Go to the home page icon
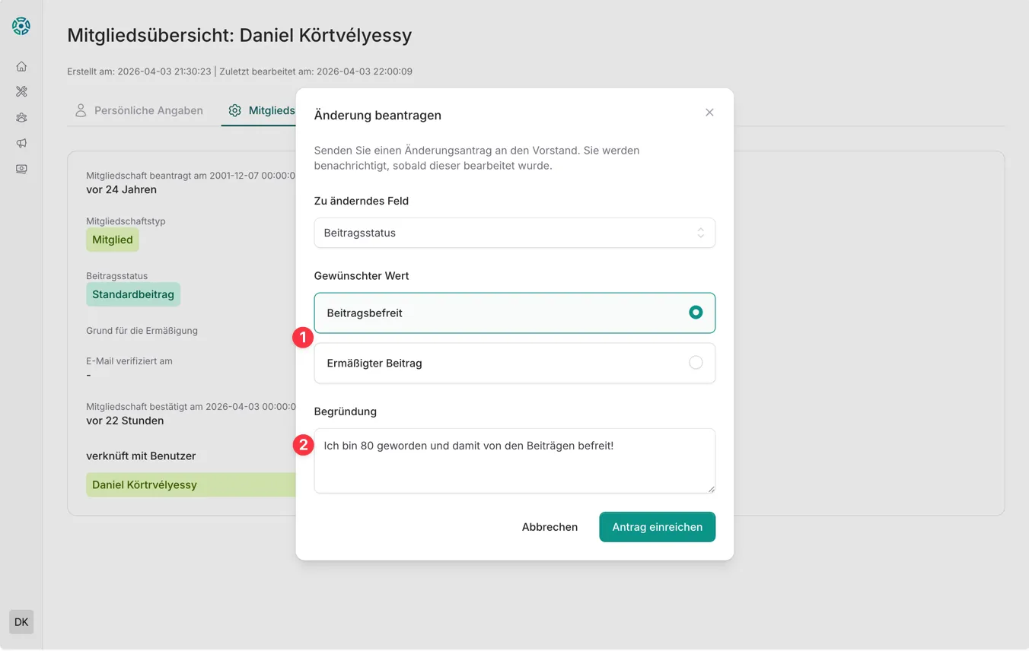Viewport: 1029px width, 651px height. 21,66
